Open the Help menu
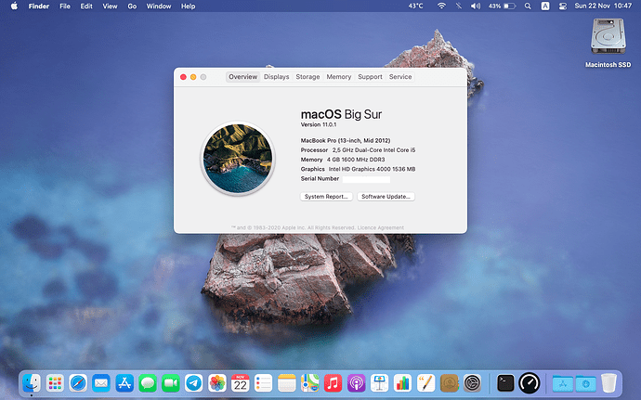Screen dimensions: 641x400 point(188,6)
